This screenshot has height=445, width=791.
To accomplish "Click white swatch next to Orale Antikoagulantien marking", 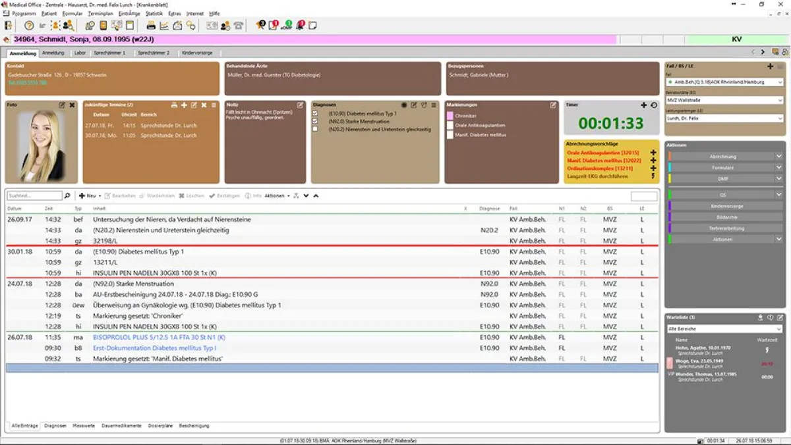I will pos(450,125).
